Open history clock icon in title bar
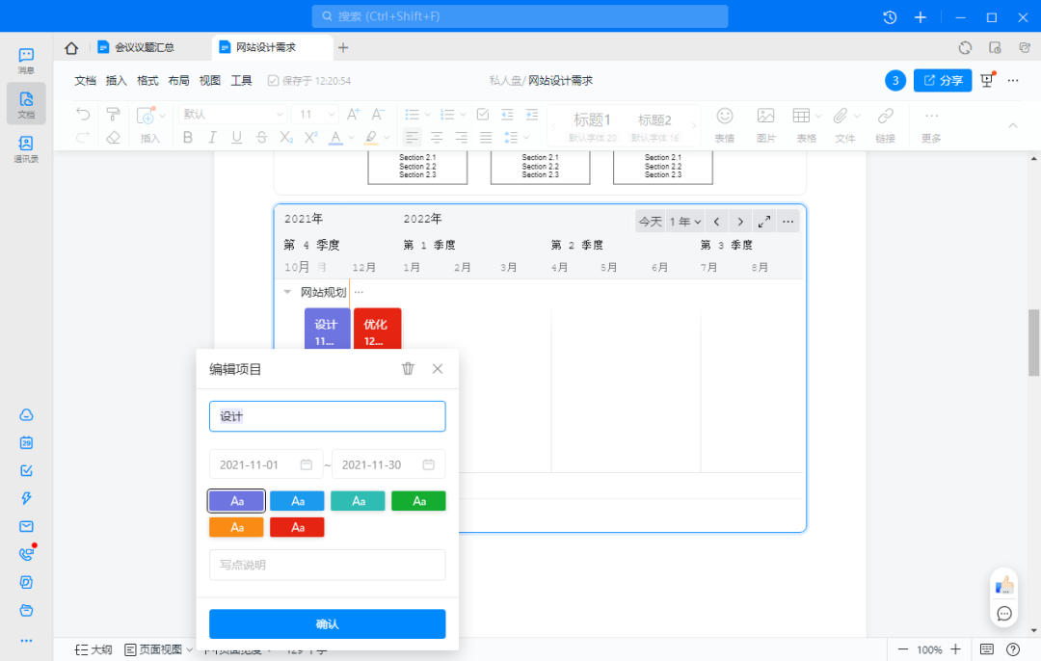The image size is (1041, 661). (890, 17)
